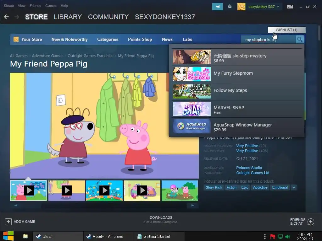The height and width of the screenshot is (241, 322).
Task: Click the volume speaker tray icon
Action: tap(287, 237)
